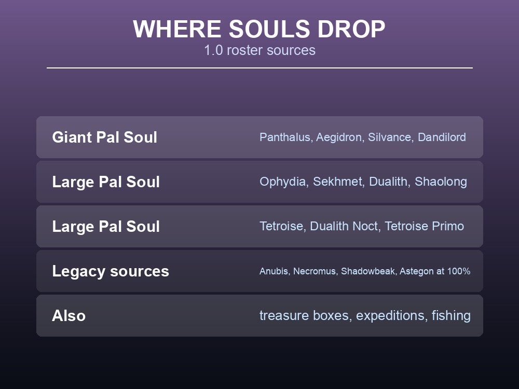Viewport: 519px width, 389px height.
Task: Select the name Panthalus in the Giant row
Action: click(284, 137)
